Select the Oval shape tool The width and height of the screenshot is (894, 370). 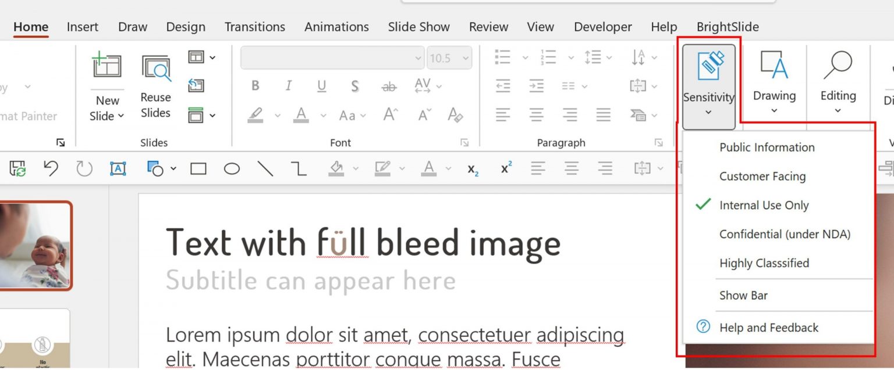[232, 168]
